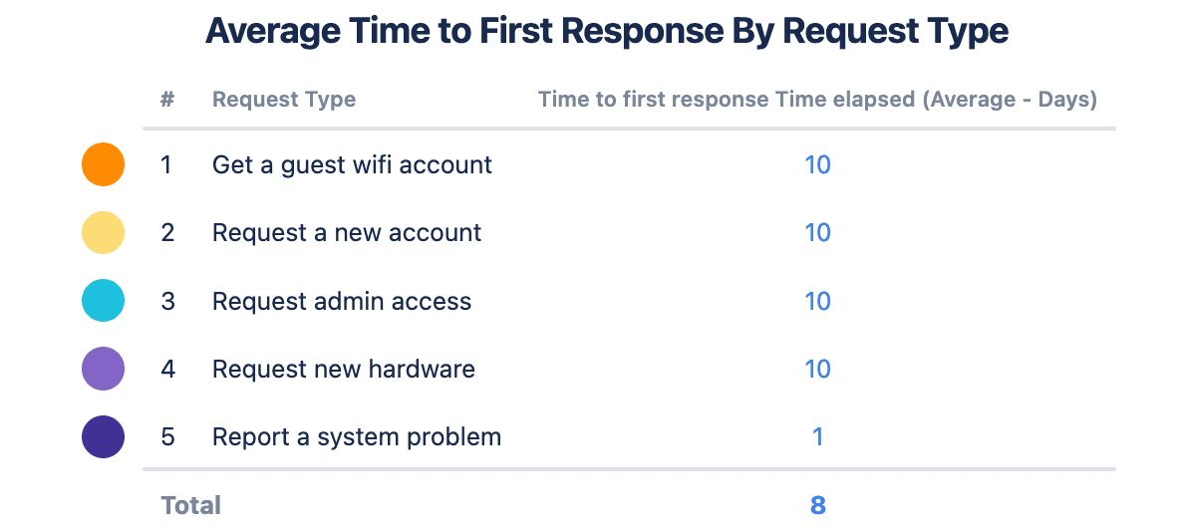
Task: Select the cyan circle for admin access
Action: pyautogui.click(x=103, y=301)
